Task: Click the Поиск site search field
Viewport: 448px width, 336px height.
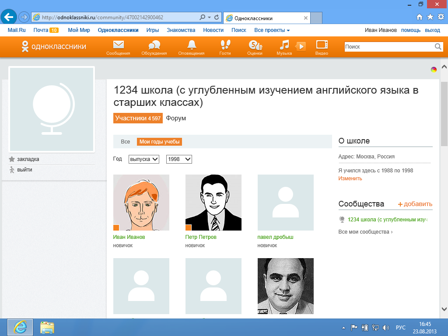Action: click(x=389, y=46)
